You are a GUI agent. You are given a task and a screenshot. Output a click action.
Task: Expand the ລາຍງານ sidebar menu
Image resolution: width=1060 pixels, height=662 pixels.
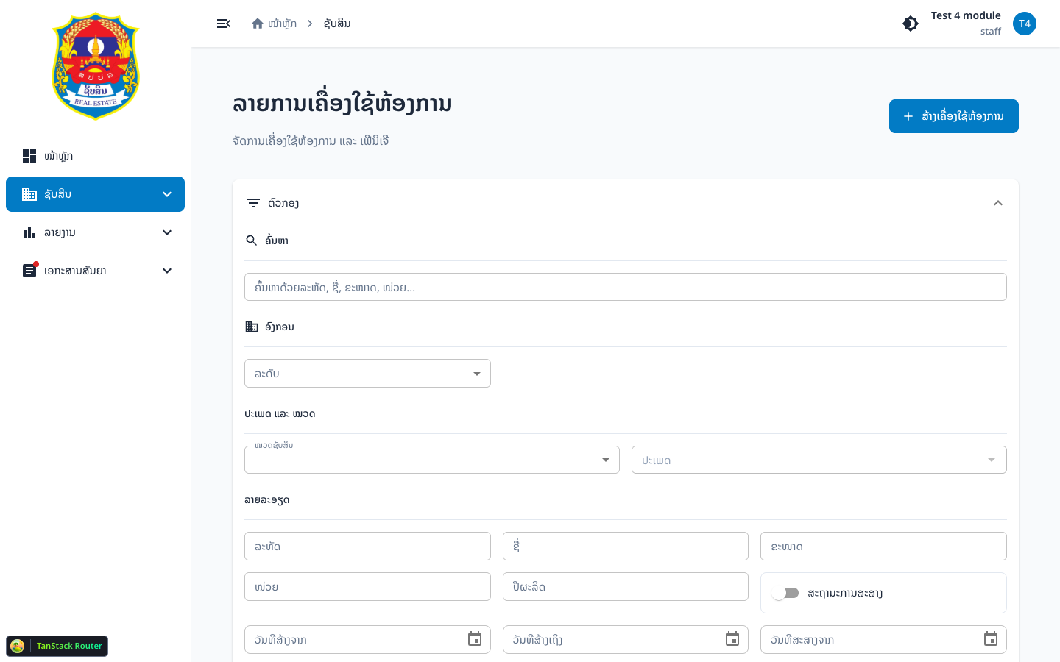(x=96, y=232)
